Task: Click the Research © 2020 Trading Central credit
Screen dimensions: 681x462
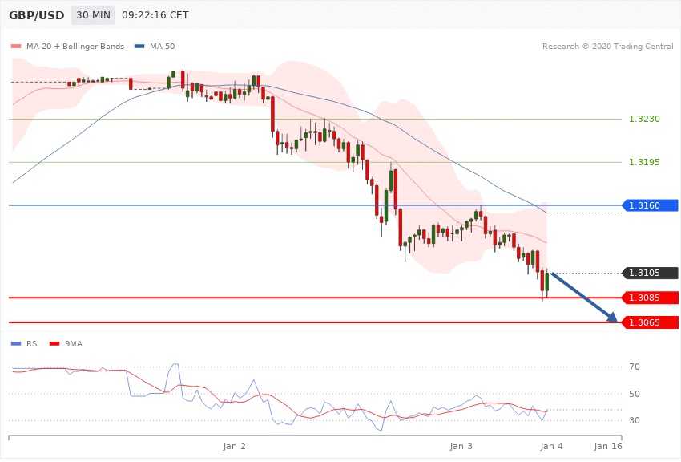Action: [x=607, y=46]
